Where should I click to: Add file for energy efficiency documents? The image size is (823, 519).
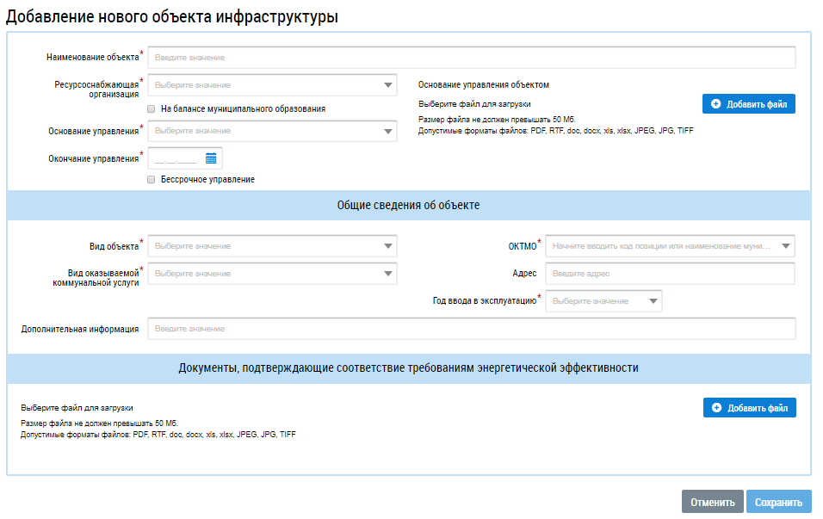(x=749, y=407)
